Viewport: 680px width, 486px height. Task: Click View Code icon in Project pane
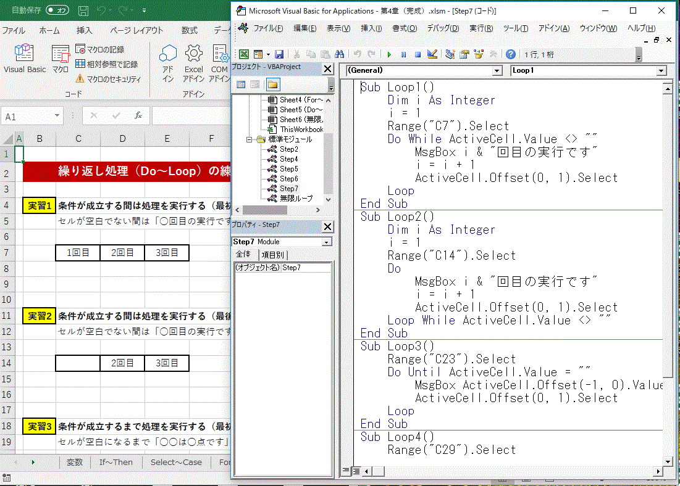point(241,84)
